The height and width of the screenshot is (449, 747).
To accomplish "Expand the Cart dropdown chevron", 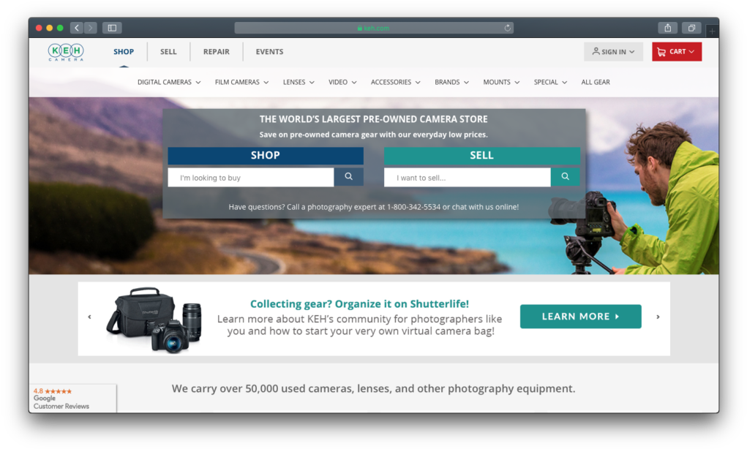I will (691, 51).
